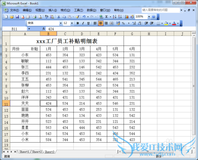Undo the last action
This screenshot has width=198, height=160.
click(84, 17)
